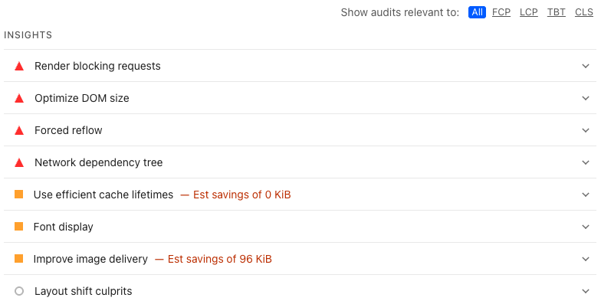The height and width of the screenshot is (301, 601).
Task: Click orange square beside Improve image delivery
Action: (18, 259)
